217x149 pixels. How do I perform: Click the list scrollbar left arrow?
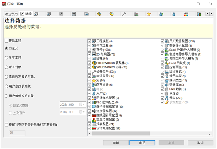pos(90,133)
